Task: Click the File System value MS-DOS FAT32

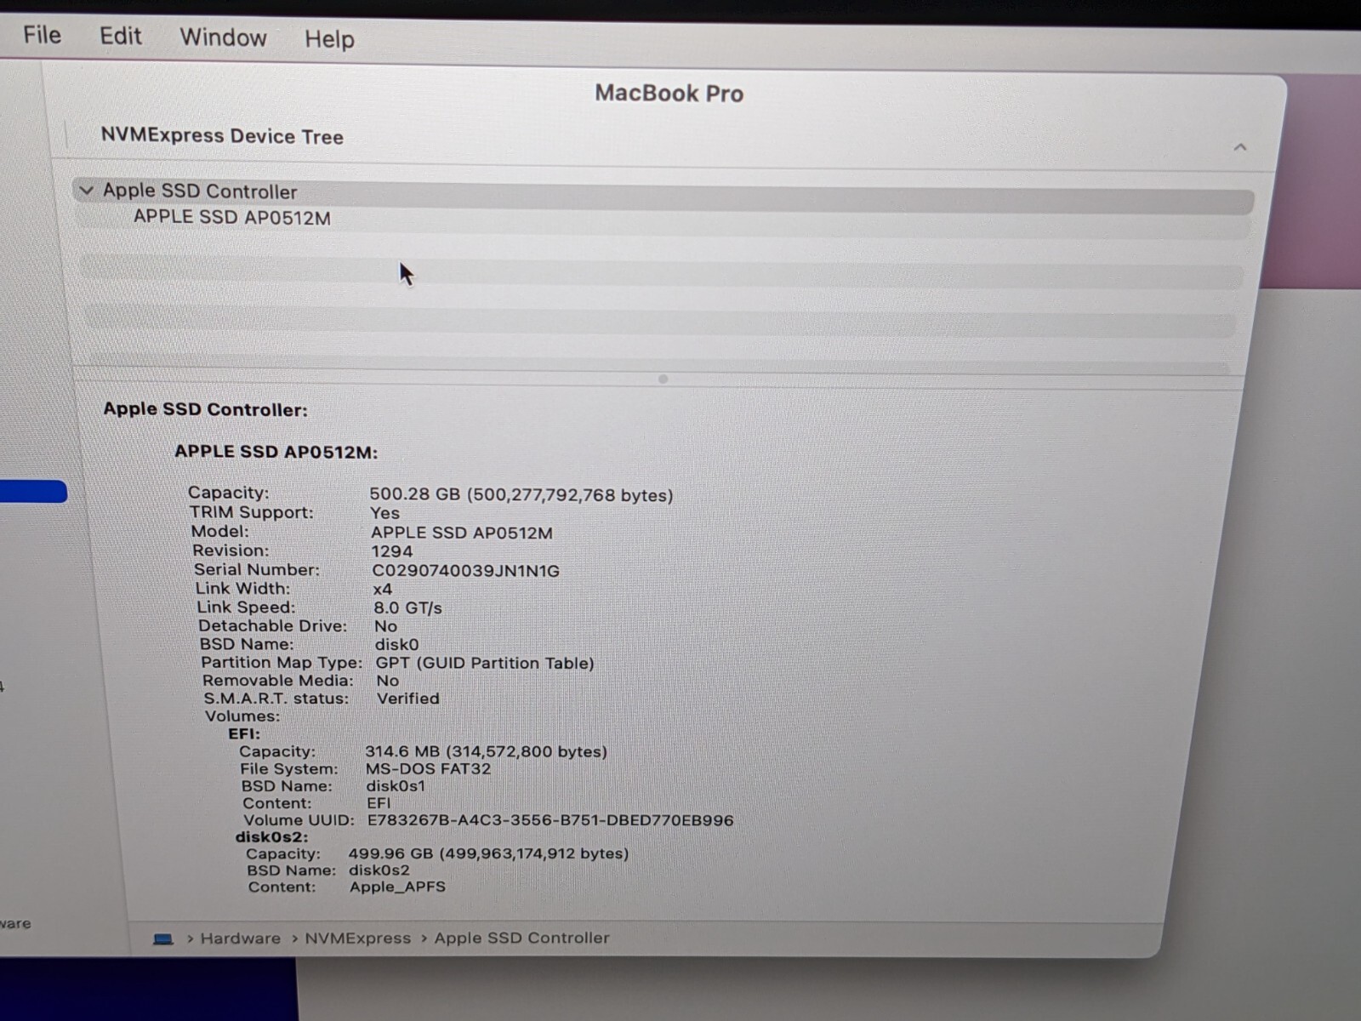Action: (428, 769)
